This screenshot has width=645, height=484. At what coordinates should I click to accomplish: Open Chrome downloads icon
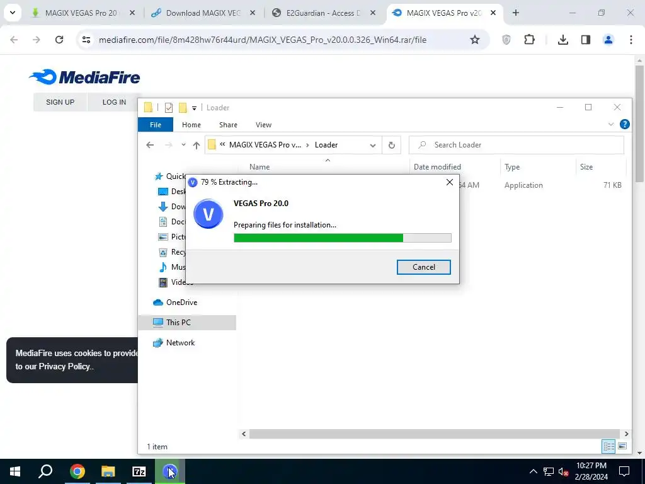(x=562, y=40)
